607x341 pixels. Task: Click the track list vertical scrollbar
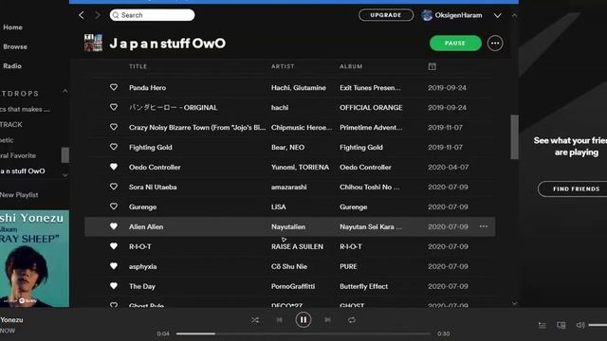pyautogui.click(x=514, y=136)
